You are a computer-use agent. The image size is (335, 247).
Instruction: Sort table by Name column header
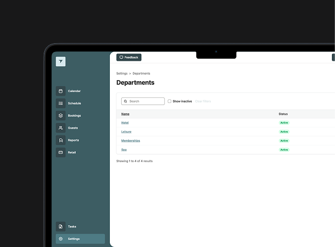coord(125,114)
